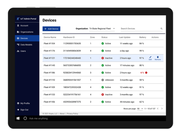Screen dimensions: 181x136
Task: Click the green Active icon for Fleet #1104
Action: [x=102, y=44]
